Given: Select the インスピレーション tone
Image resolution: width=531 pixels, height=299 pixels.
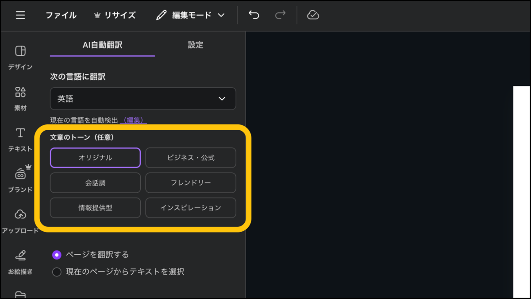Looking at the screenshot, I should click(x=191, y=208).
